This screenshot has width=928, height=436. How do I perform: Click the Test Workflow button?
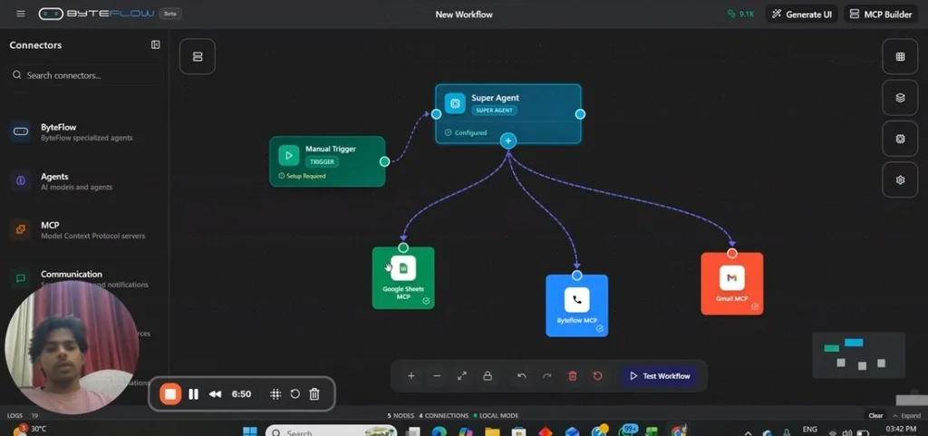click(660, 376)
